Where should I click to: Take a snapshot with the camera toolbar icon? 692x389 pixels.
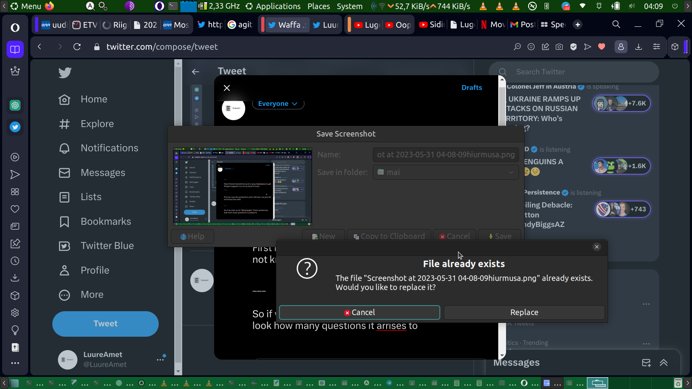[559, 47]
